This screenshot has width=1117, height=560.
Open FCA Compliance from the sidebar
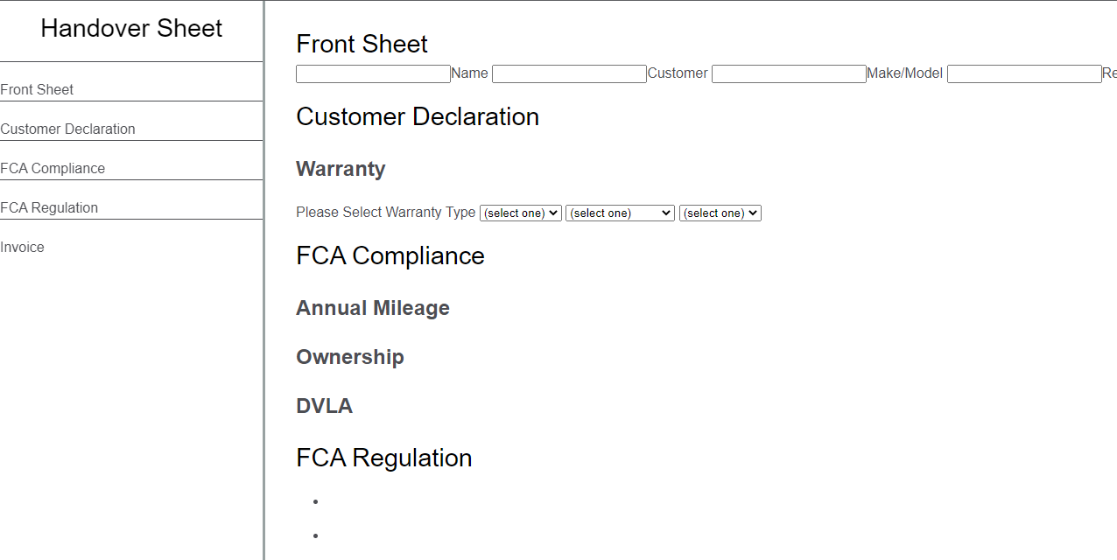(53, 168)
